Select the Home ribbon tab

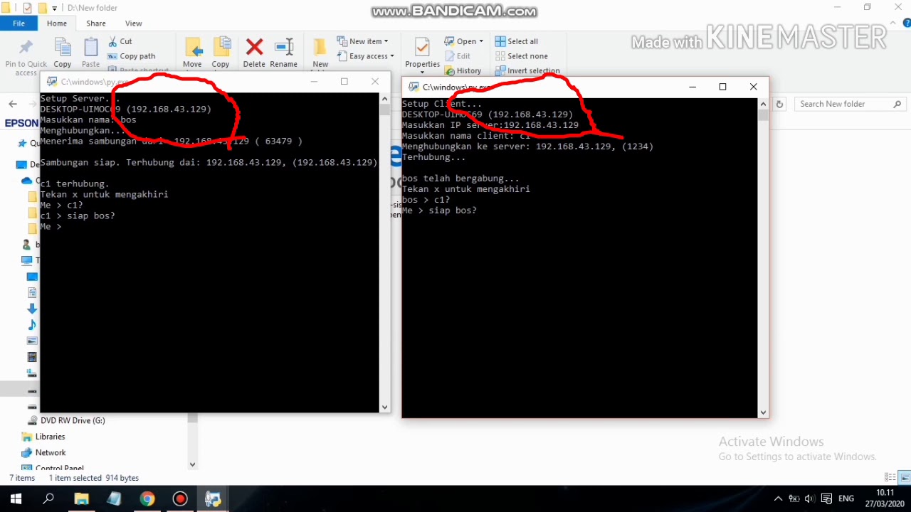(57, 23)
